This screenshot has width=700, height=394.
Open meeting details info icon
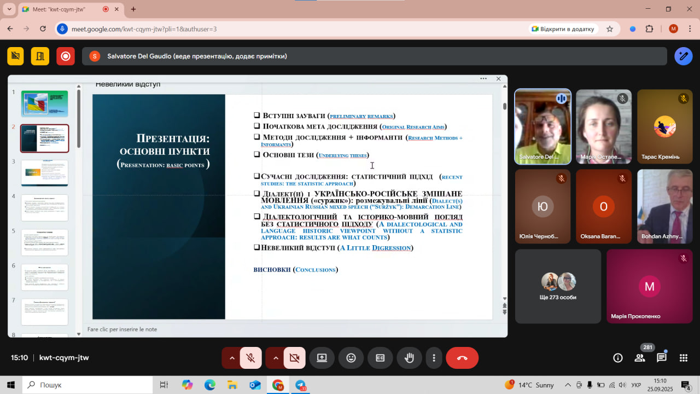pyautogui.click(x=618, y=358)
